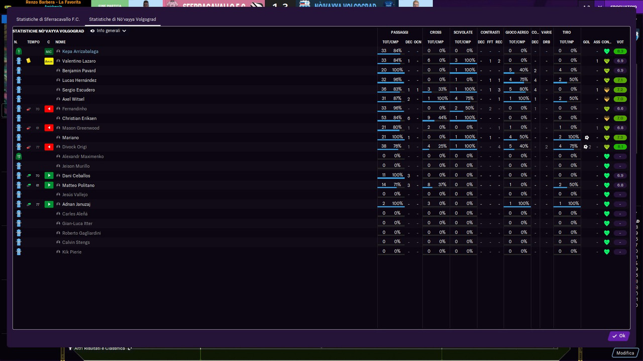Confirm with the Ok button
643x361 pixels.
point(619,336)
